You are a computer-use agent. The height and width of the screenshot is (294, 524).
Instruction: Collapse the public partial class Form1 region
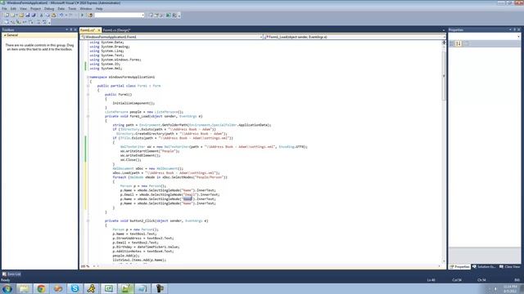pyautogui.click(x=88, y=86)
